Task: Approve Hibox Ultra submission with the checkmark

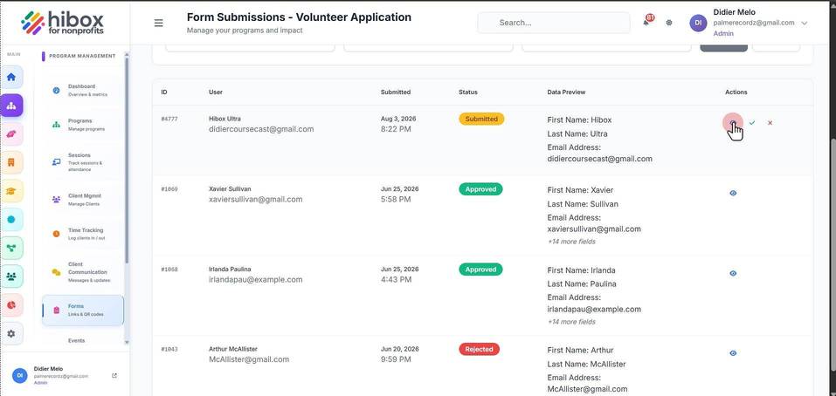Action: 752,122
